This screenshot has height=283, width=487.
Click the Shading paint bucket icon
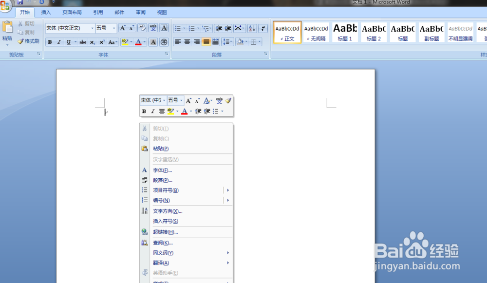point(240,41)
